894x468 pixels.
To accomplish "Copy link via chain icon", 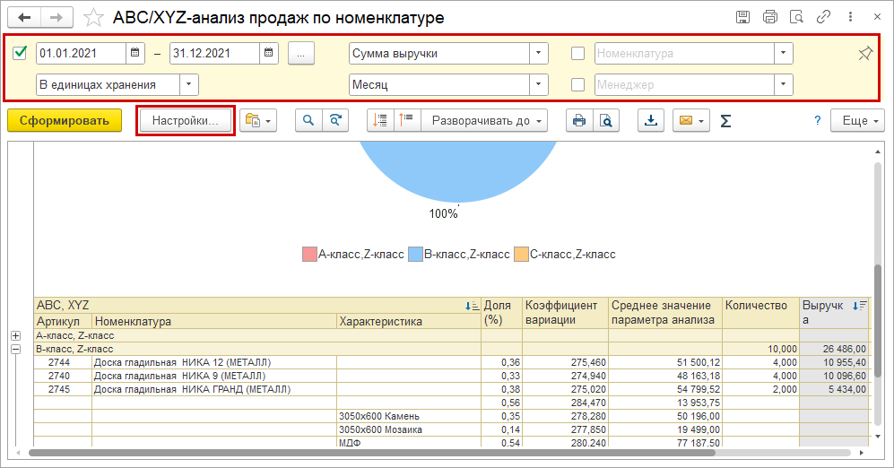I will (x=823, y=17).
